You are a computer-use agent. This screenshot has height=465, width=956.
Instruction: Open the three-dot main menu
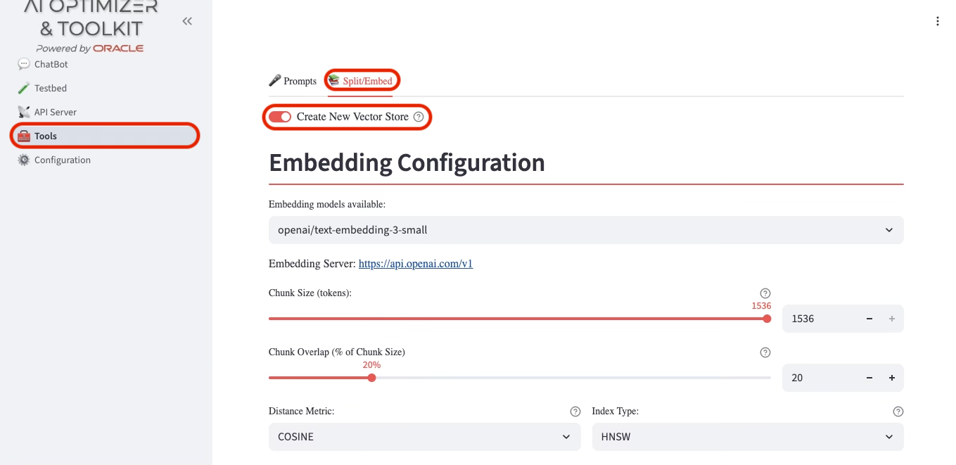pos(937,21)
